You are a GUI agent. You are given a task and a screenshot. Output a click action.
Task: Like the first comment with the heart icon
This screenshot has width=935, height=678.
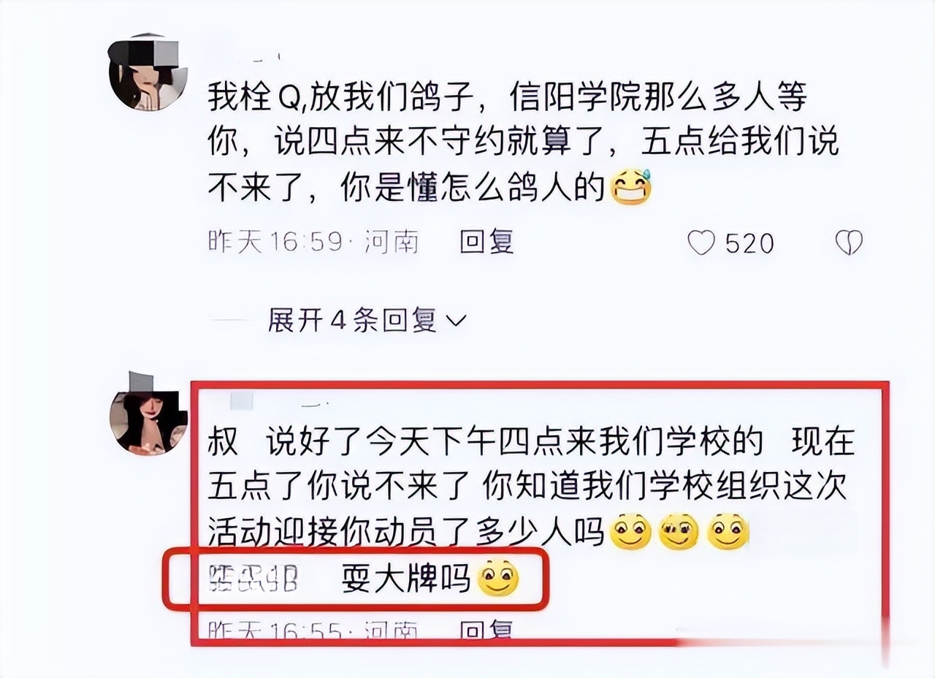pos(701,243)
